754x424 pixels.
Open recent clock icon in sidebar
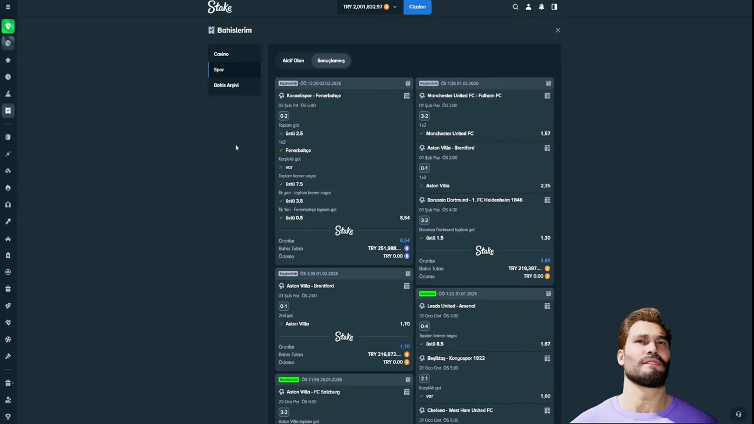(8, 77)
